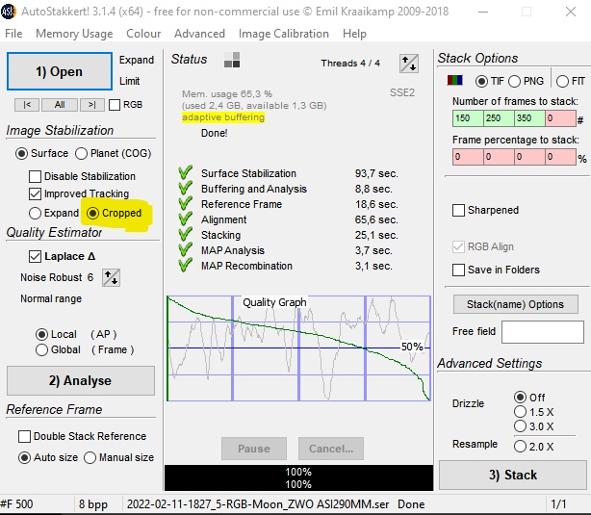Select Surface stabilization radio button

(21, 154)
